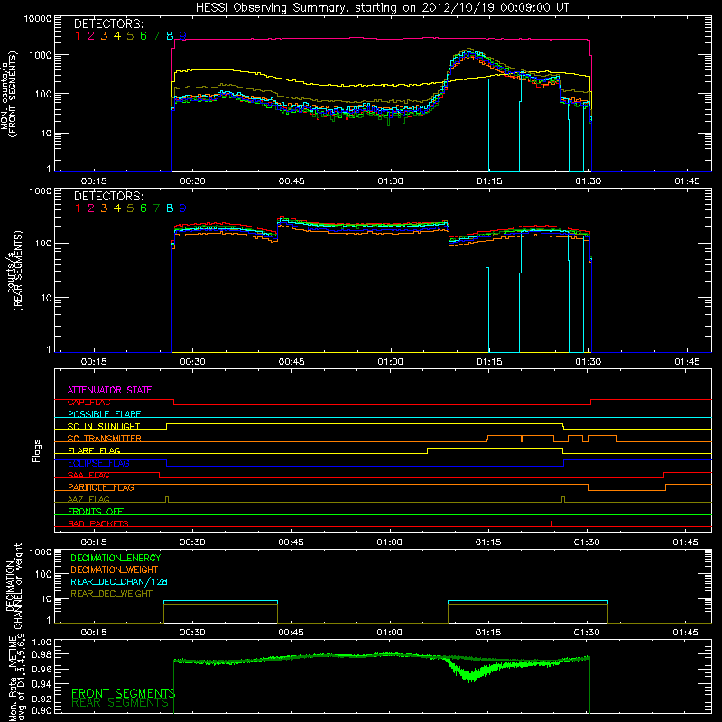The width and height of the screenshot is (722, 722).
Task: Click the FRONTS_OFF flag label
Action: (96, 512)
